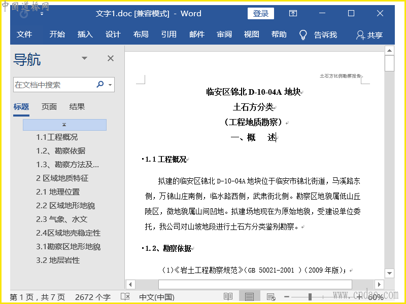Viewport: 406px width, 304px height.
Task: Switch to the 视图 tab
Action: 251,34
